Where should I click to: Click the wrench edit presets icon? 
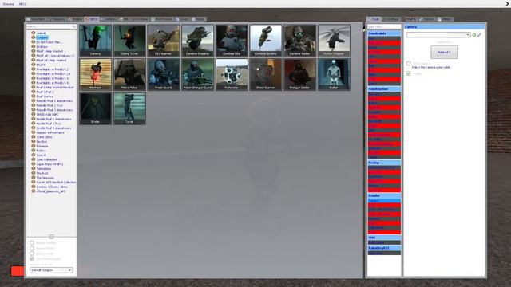click(479, 35)
